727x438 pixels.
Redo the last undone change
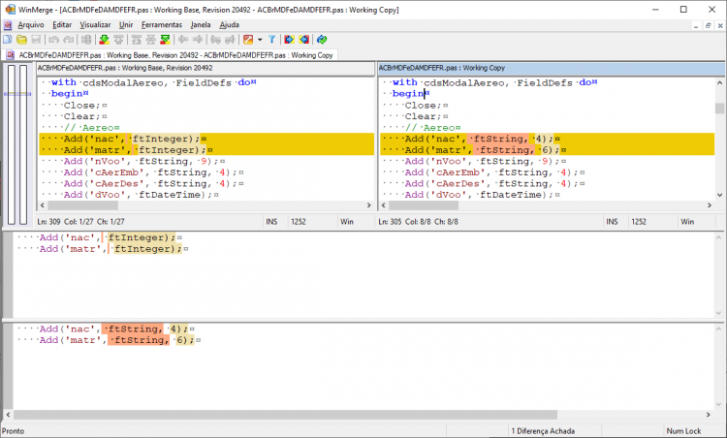pos(69,40)
